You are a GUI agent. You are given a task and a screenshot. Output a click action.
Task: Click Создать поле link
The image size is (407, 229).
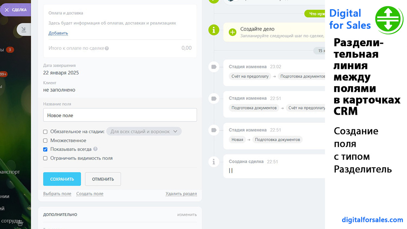pyautogui.click(x=90, y=194)
